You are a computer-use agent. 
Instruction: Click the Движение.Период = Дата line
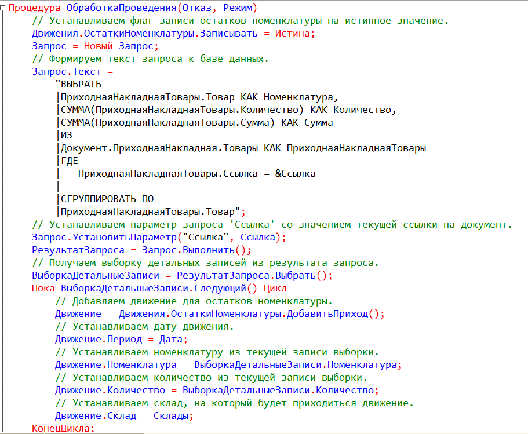point(121,340)
